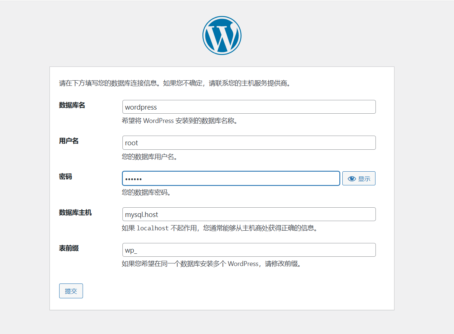The width and height of the screenshot is (454, 334).
Task: Click the 数据库主机 label
Action: tap(76, 213)
